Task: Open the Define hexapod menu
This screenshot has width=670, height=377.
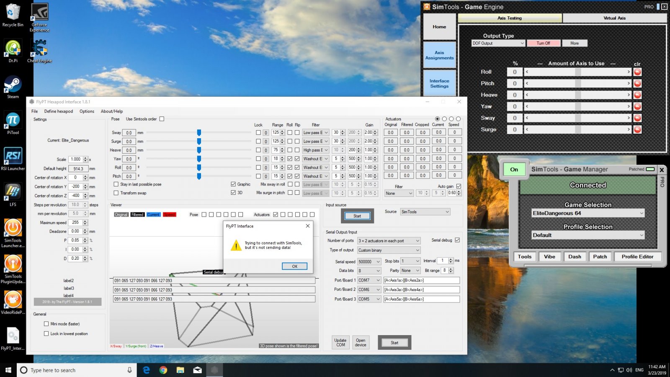Action: 59,111
